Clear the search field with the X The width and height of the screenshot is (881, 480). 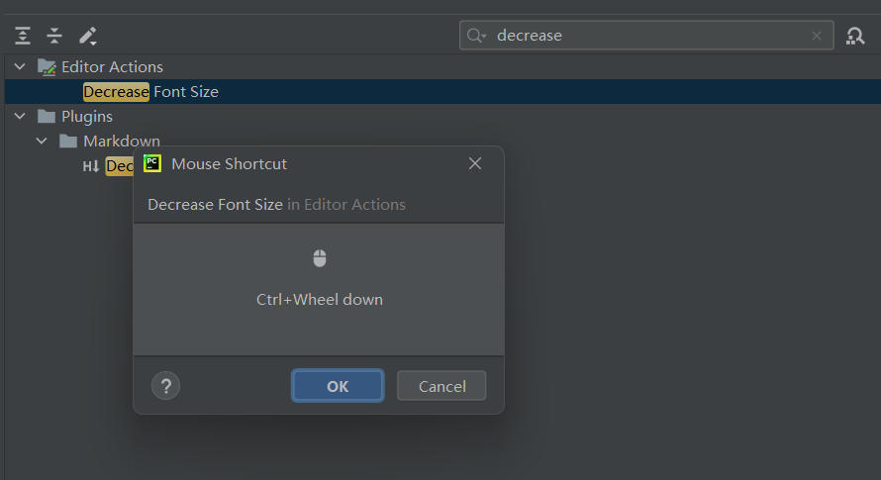tap(817, 36)
